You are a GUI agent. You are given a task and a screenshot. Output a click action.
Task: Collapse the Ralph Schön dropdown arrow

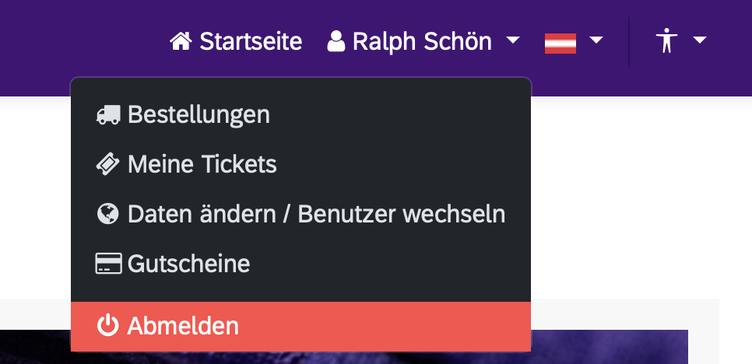512,40
